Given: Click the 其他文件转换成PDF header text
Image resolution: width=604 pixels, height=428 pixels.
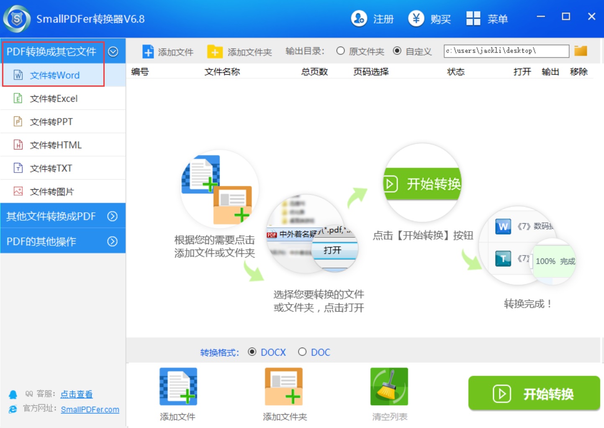Looking at the screenshot, I should [x=51, y=216].
